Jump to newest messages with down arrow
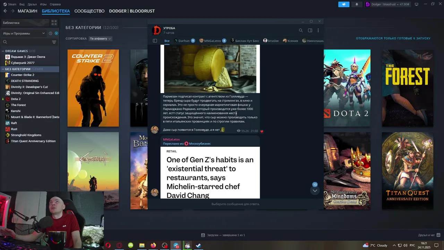This screenshot has height=250, width=444. 315,191
